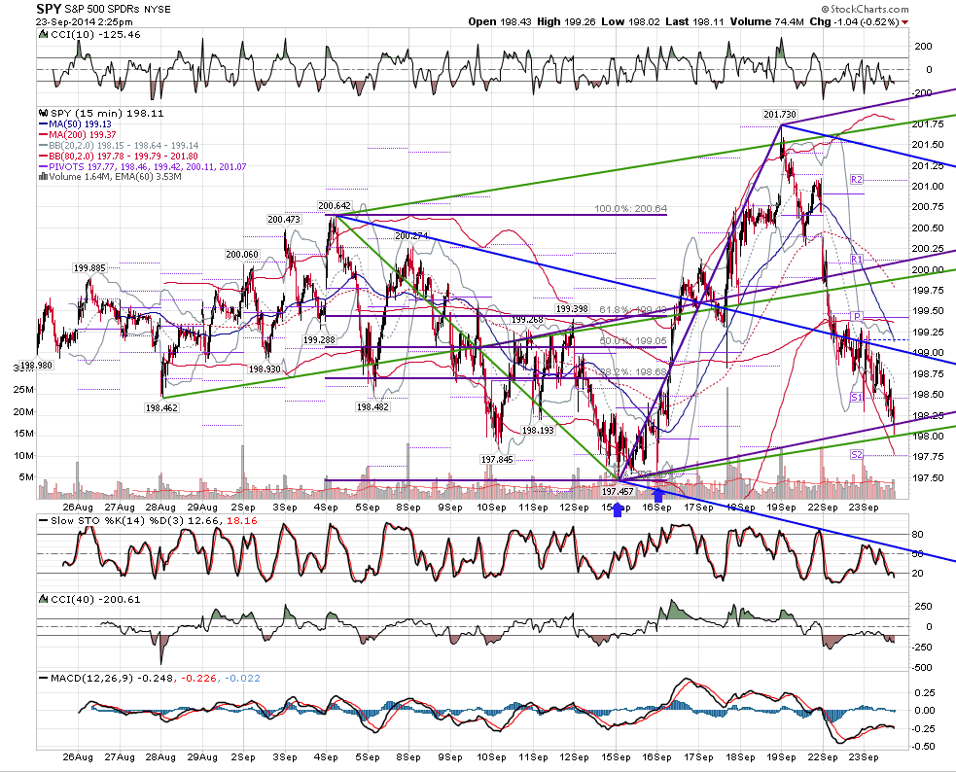Click the 200.473 price label
The image size is (956, 772).
[284, 220]
